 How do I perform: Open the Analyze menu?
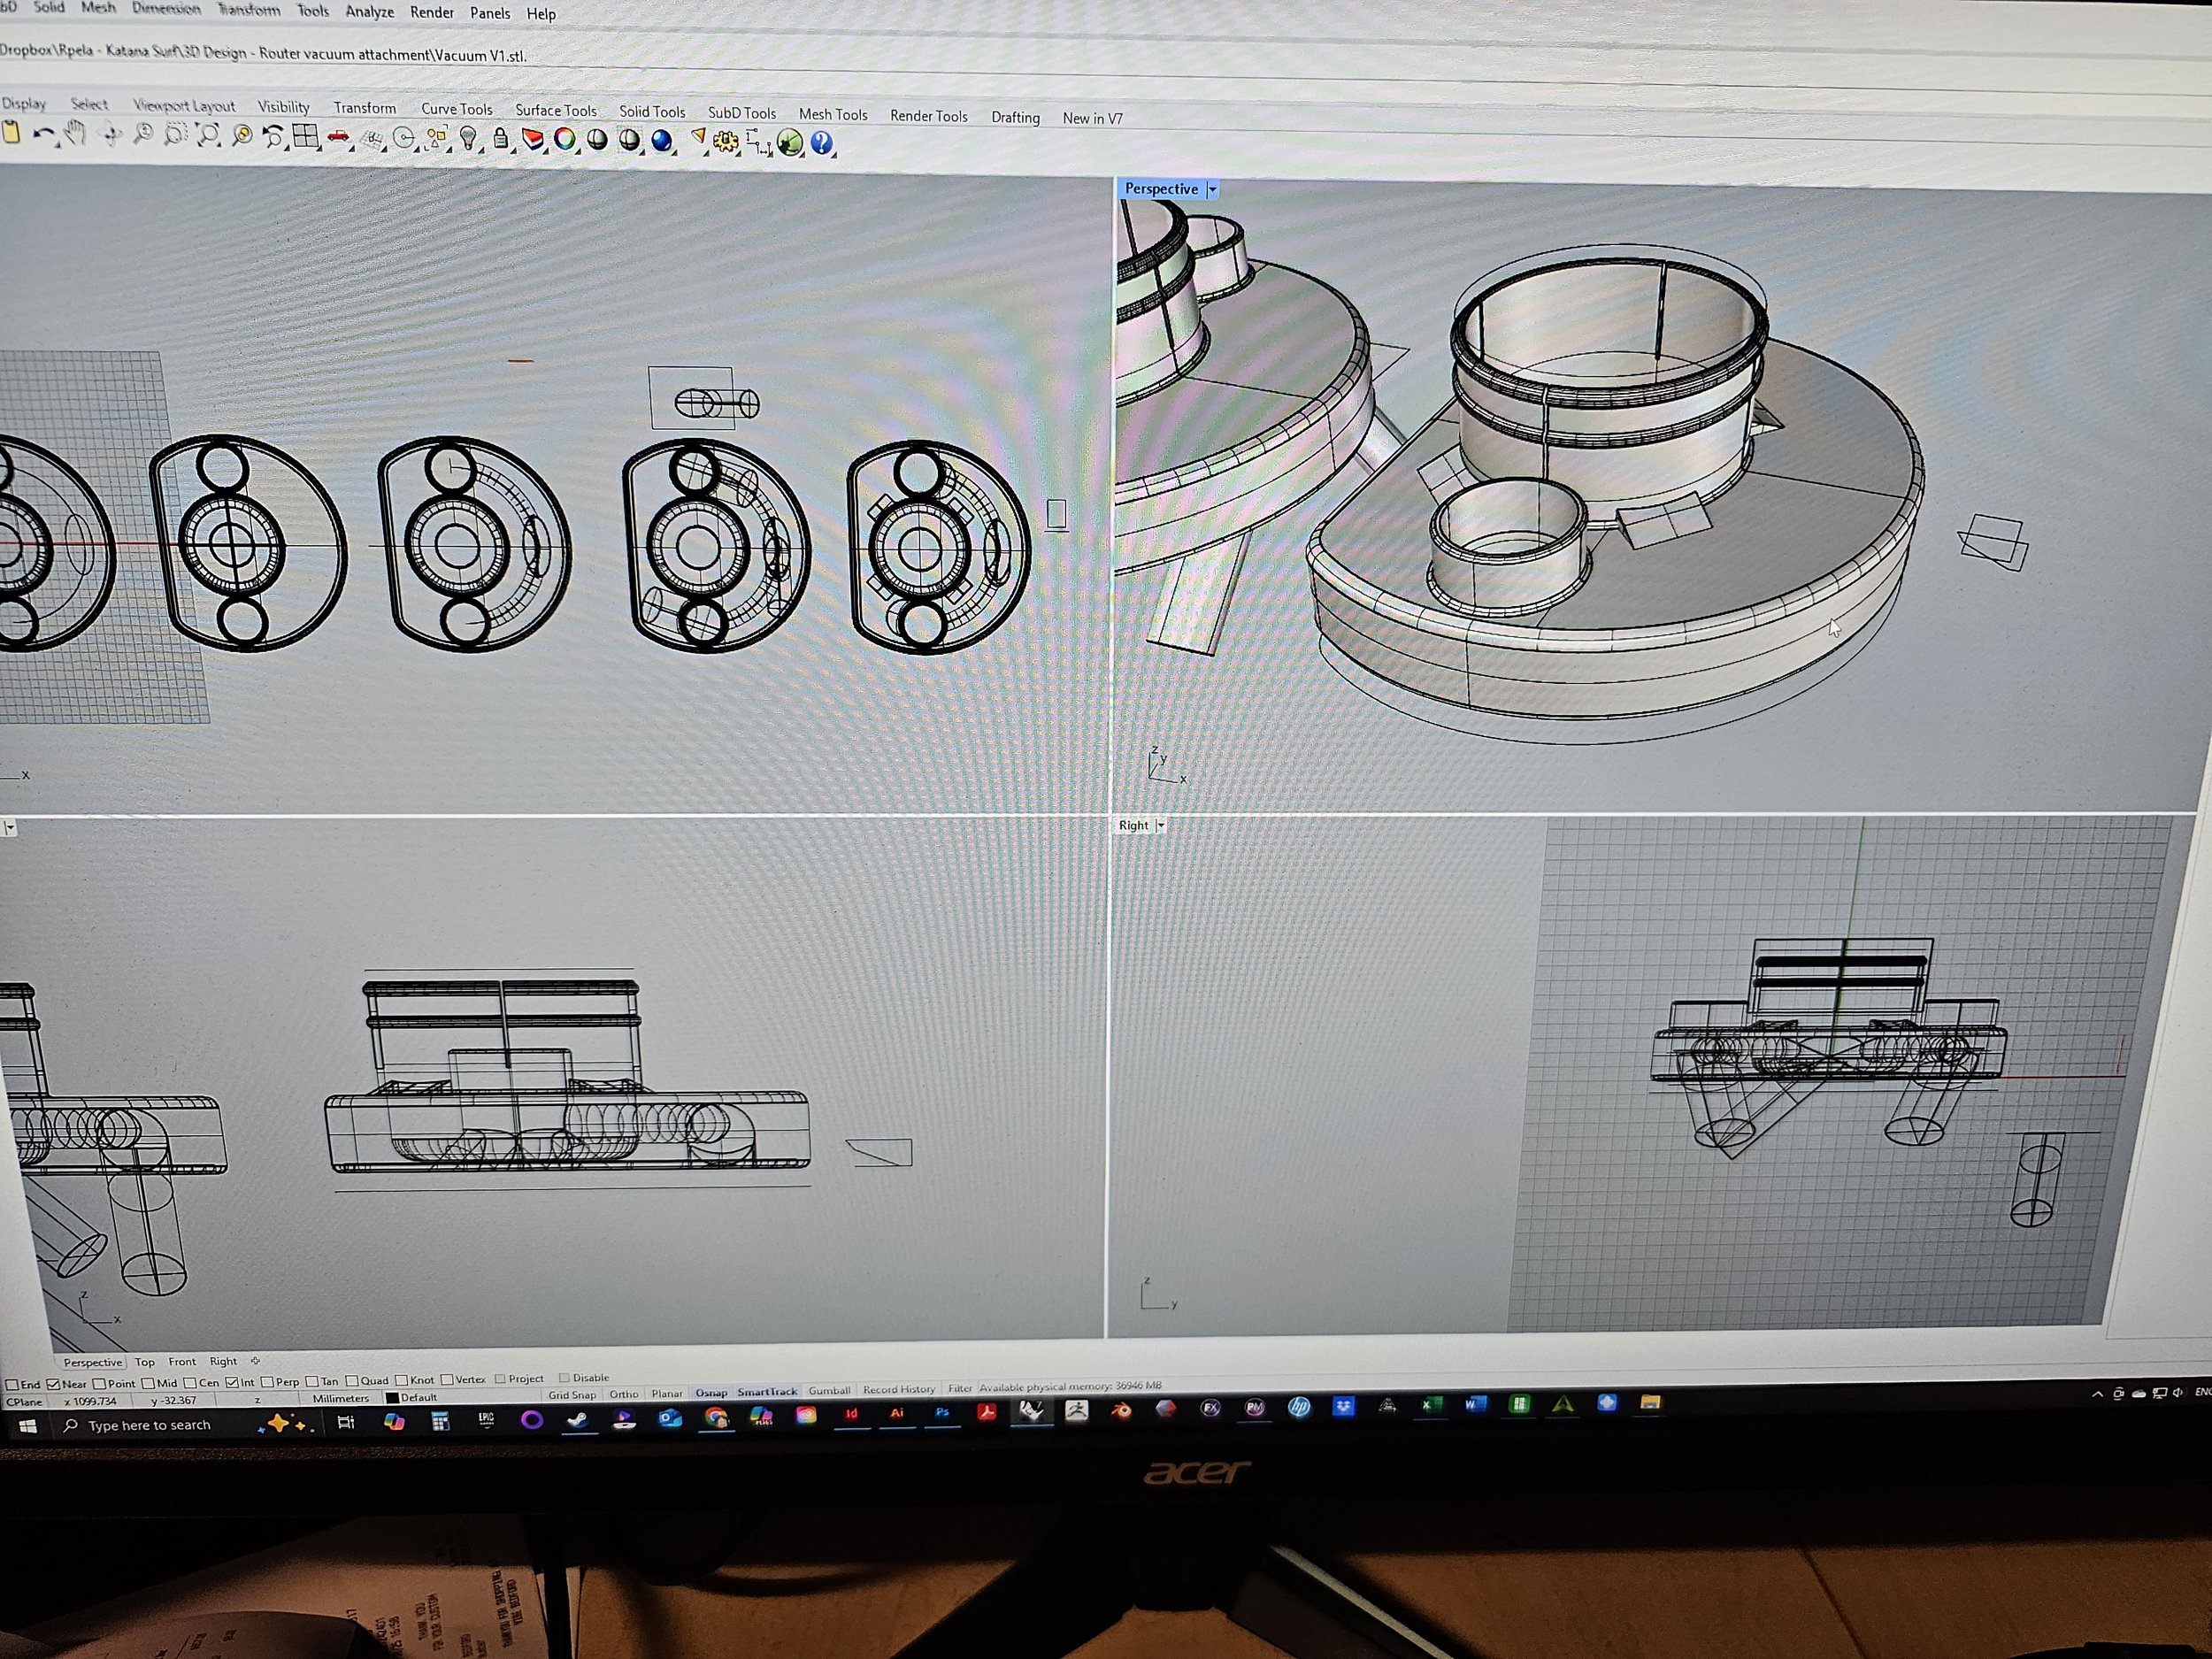[369, 12]
